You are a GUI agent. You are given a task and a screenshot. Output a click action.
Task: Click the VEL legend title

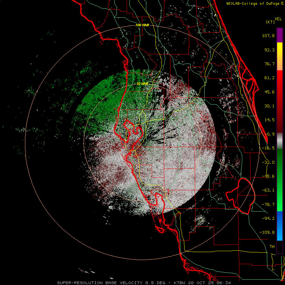coord(278,19)
